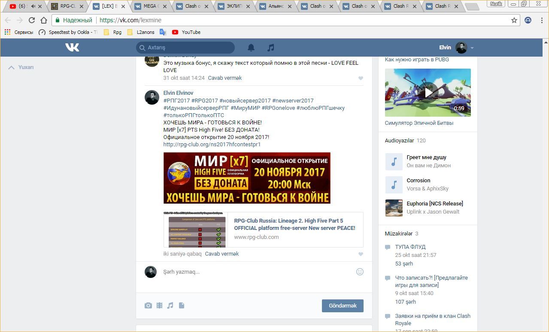Image resolution: width=549 pixels, height=332 pixels.
Task: Go to the browser home page icon
Action: coord(44,20)
